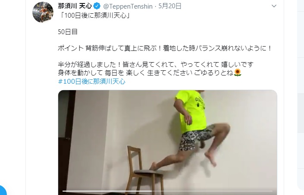Image resolution: width=304 pixels, height=195 pixels.
Task: Open the tweet via the 5月20日 timestamp
Action: tap(169, 6)
